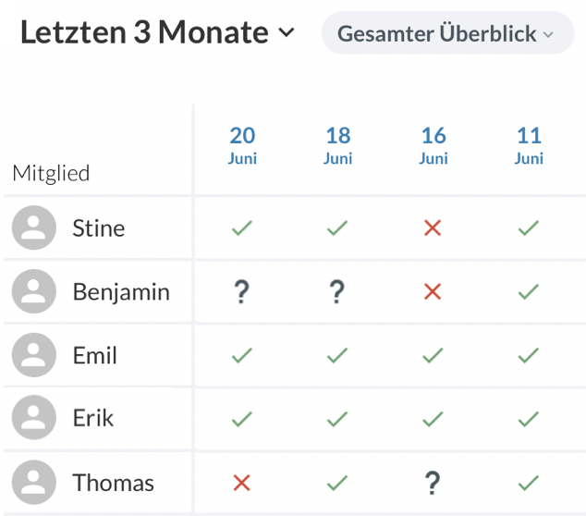Click the chevron next to Letzten 3 Monate
Image resolution: width=586 pixels, height=516 pixels.
[x=287, y=33]
